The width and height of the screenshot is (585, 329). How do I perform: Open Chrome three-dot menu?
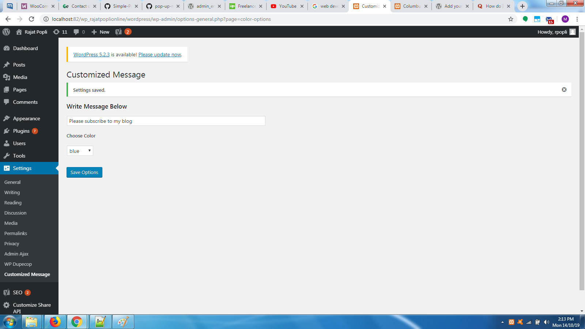pyautogui.click(x=577, y=19)
